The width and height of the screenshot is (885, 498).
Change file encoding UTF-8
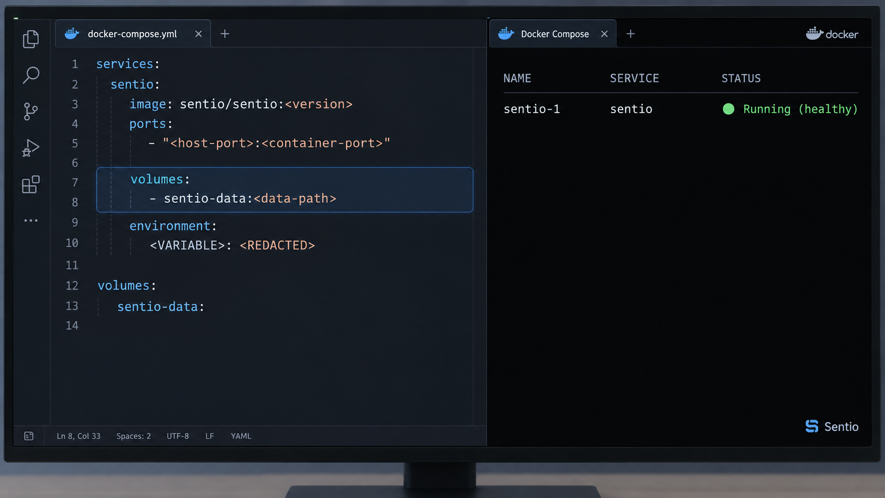[178, 436]
